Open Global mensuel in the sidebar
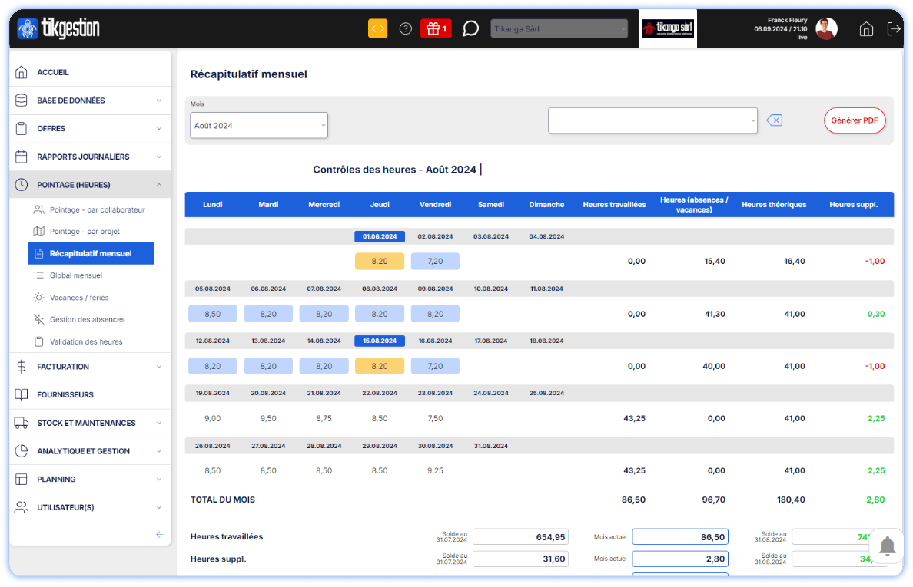This screenshot has height=587, width=913. (x=76, y=275)
